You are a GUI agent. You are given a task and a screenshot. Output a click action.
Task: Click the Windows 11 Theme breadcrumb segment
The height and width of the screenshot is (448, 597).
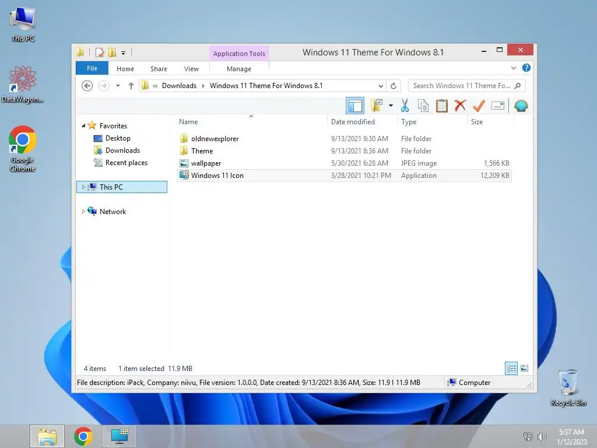coord(266,86)
